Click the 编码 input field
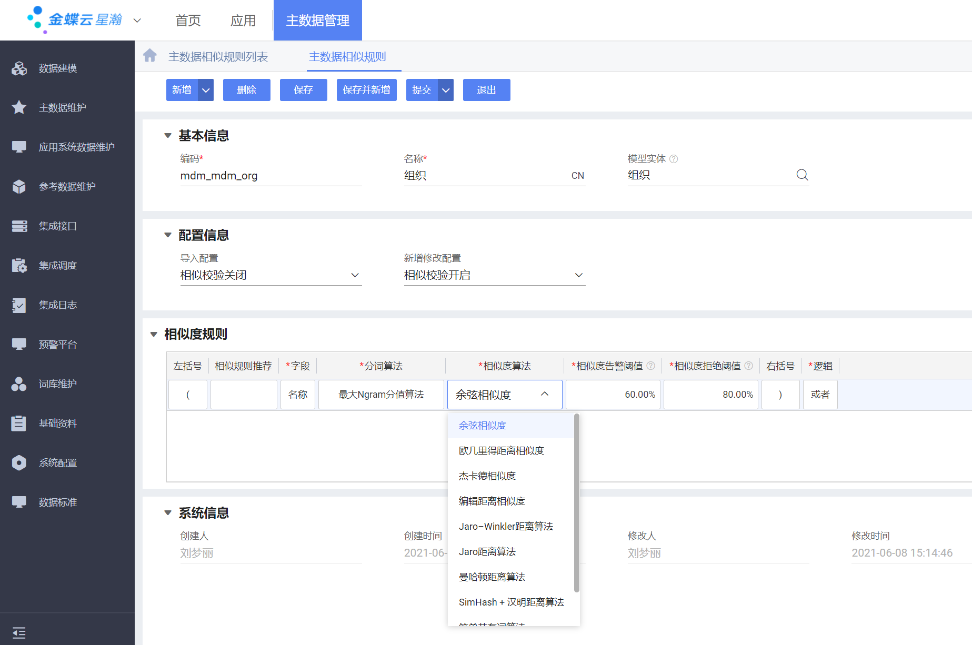Image resolution: width=972 pixels, height=645 pixels. 270,176
